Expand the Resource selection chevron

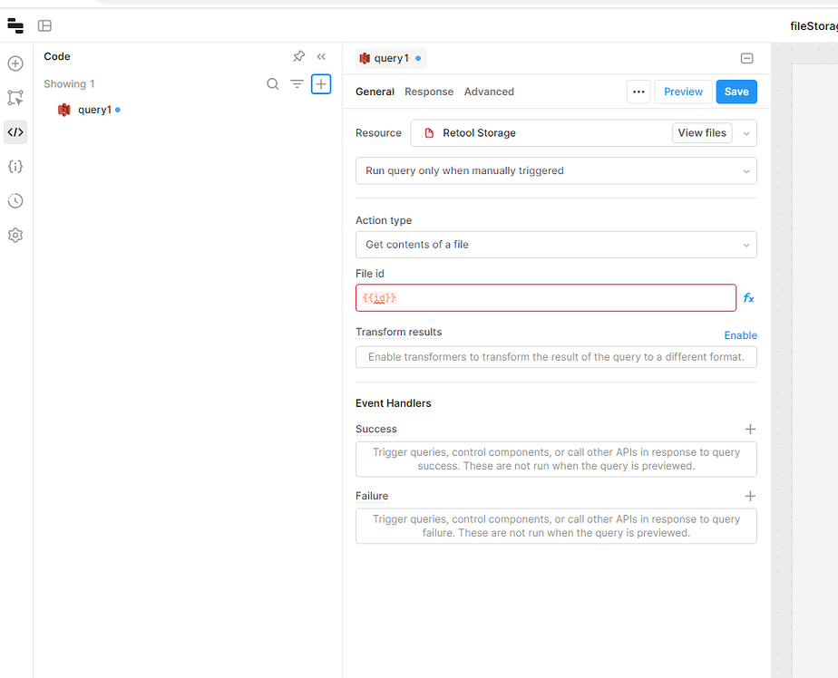coord(745,132)
